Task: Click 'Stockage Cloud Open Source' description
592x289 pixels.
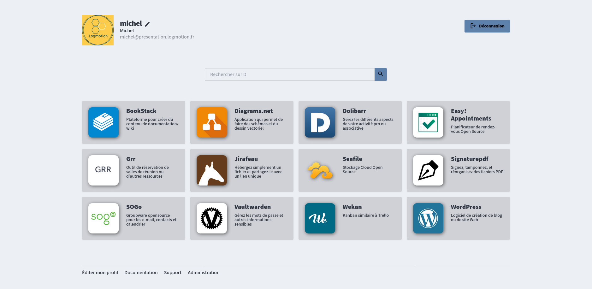Action: pyautogui.click(x=363, y=170)
